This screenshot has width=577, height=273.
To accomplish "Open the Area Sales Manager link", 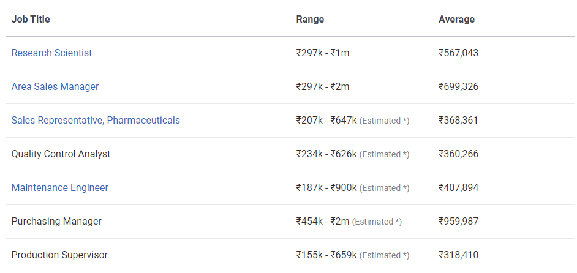I will (55, 87).
